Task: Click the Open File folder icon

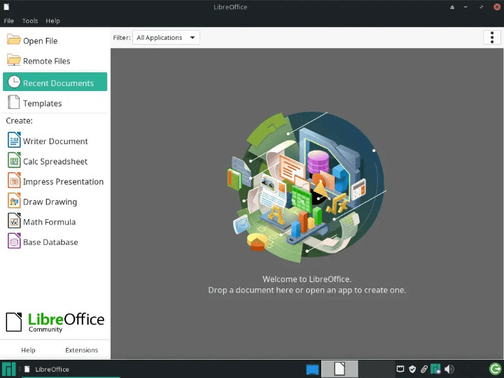Action: tap(14, 40)
